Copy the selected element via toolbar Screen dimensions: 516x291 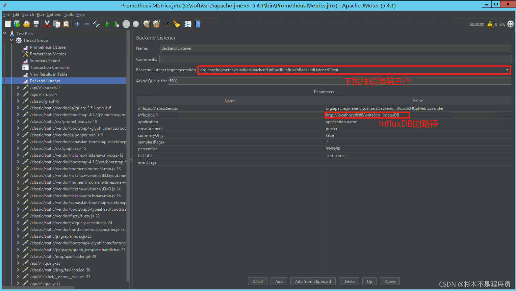pos(57,24)
